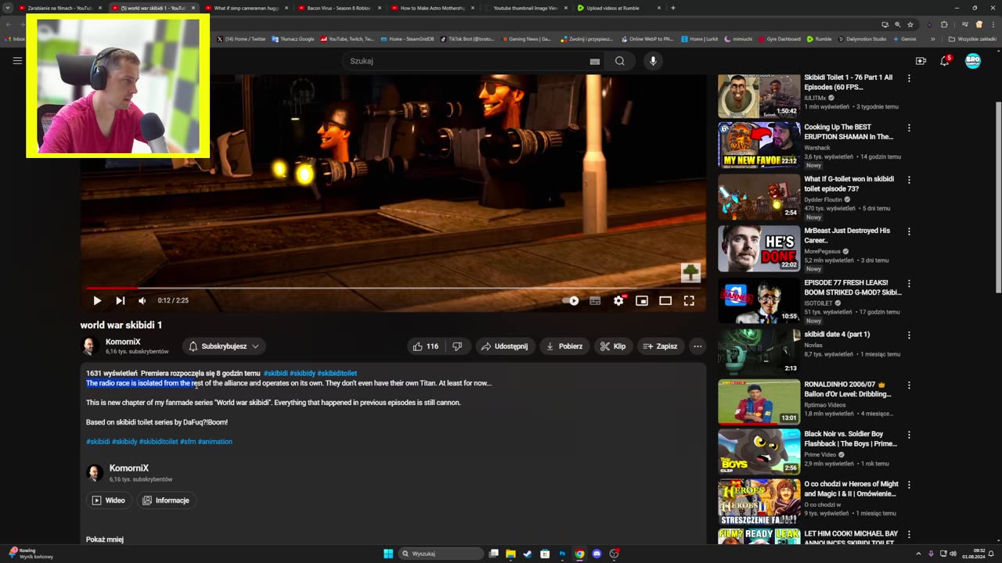Open the Rumble bookmark
This screenshot has width=1002, height=563.
tap(820, 38)
